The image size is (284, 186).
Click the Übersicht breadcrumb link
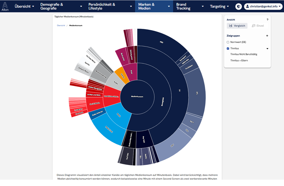[x=61, y=25]
